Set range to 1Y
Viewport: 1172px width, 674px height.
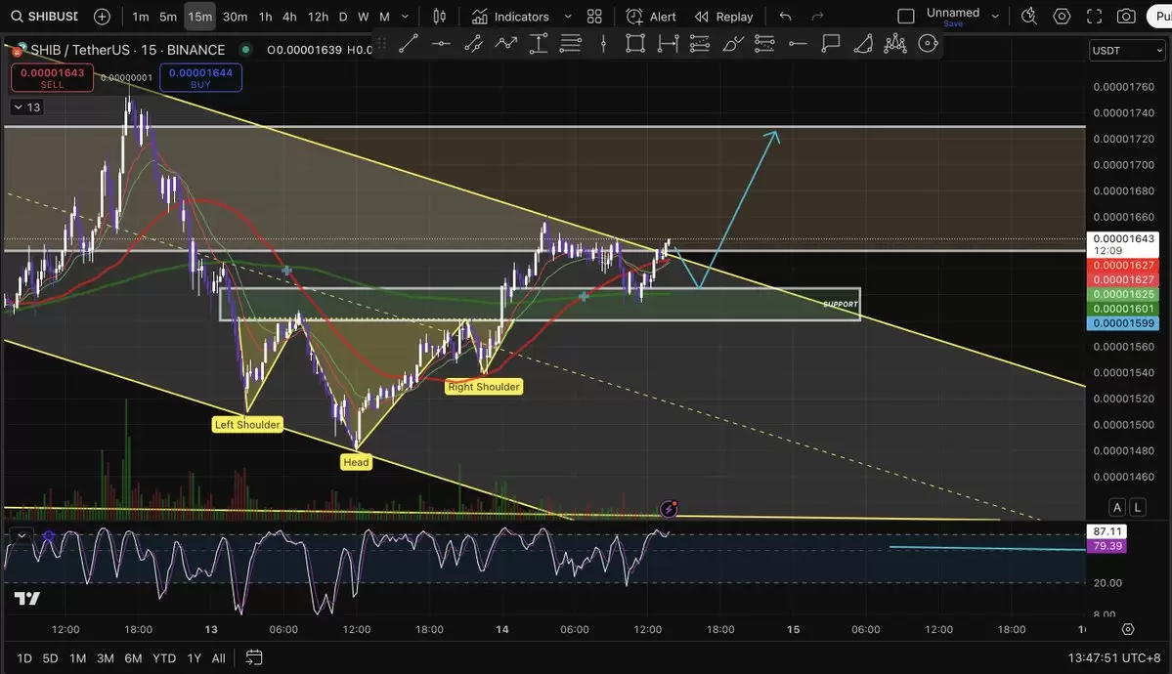(x=195, y=658)
